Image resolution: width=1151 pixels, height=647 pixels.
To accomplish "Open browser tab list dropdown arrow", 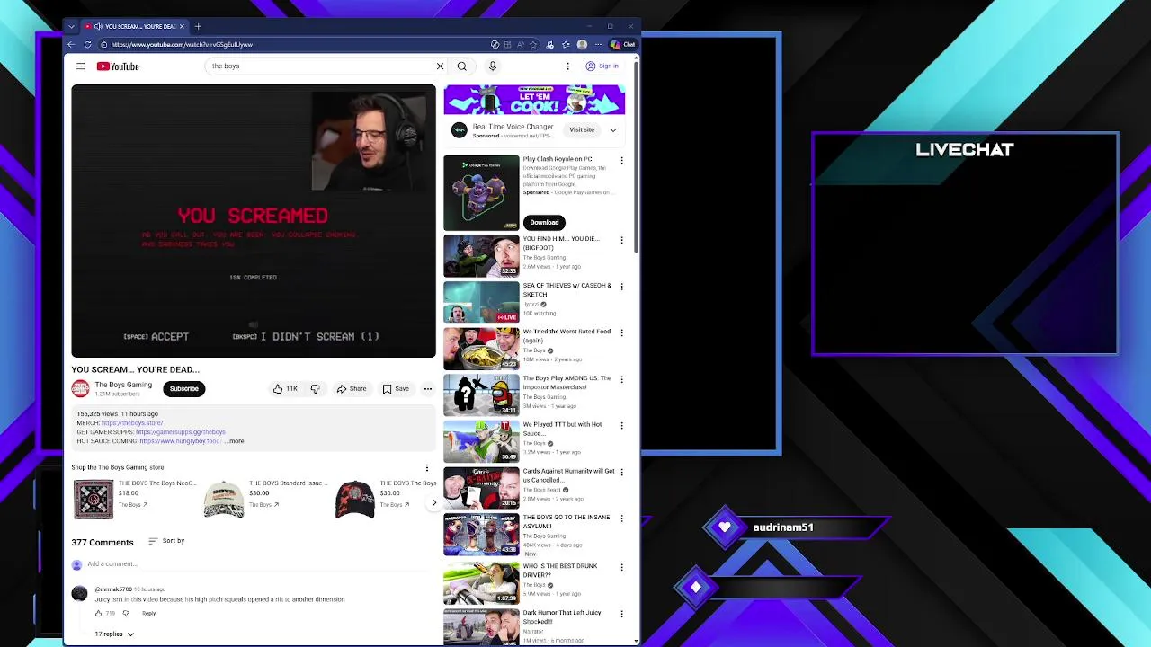I will (71, 26).
